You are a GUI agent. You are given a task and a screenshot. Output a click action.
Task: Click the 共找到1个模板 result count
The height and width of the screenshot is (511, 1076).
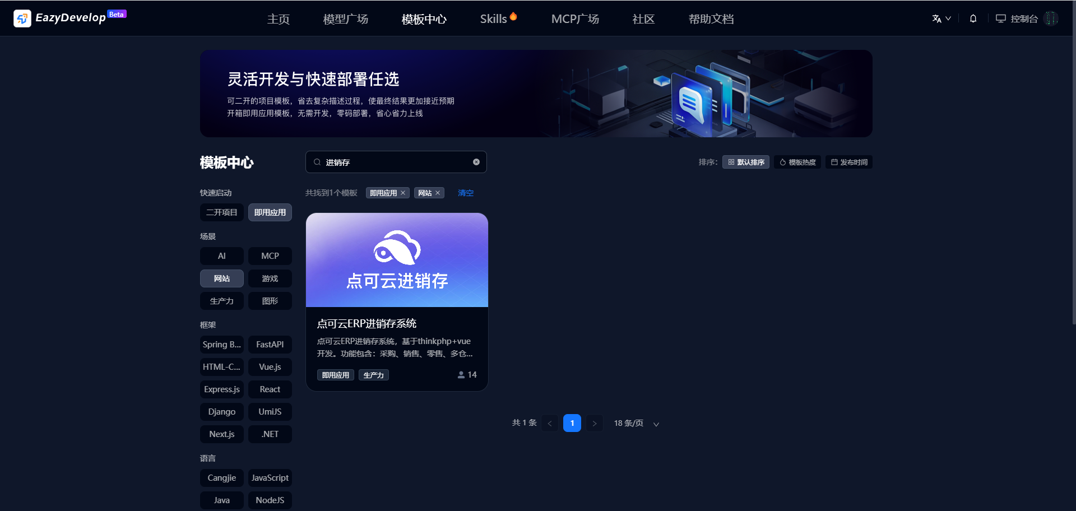click(331, 193)
